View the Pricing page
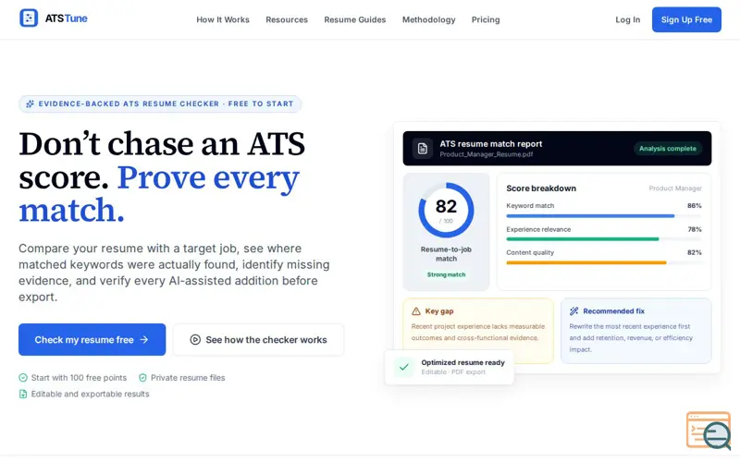 pyautogui.click(x=486, y=19)
